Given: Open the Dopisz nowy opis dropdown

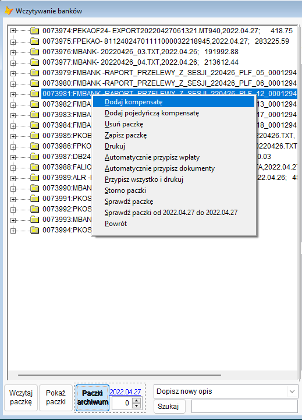Looking at the screenshot, I should (x=292, y=391).
